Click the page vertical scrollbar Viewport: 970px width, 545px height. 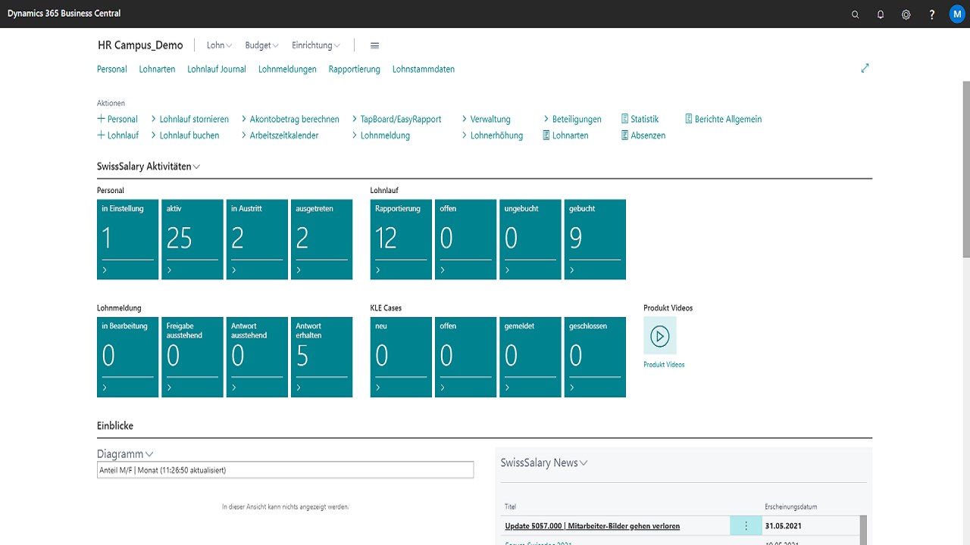click(x=966, y=169)
